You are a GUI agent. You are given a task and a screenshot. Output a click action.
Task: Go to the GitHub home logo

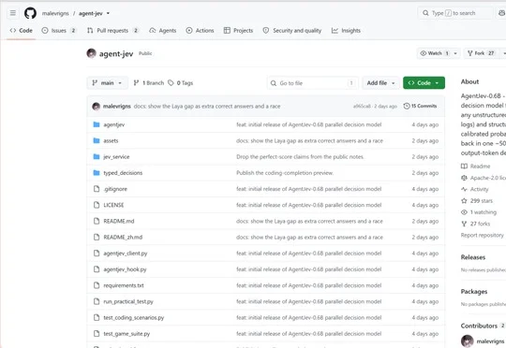(30, 13)
